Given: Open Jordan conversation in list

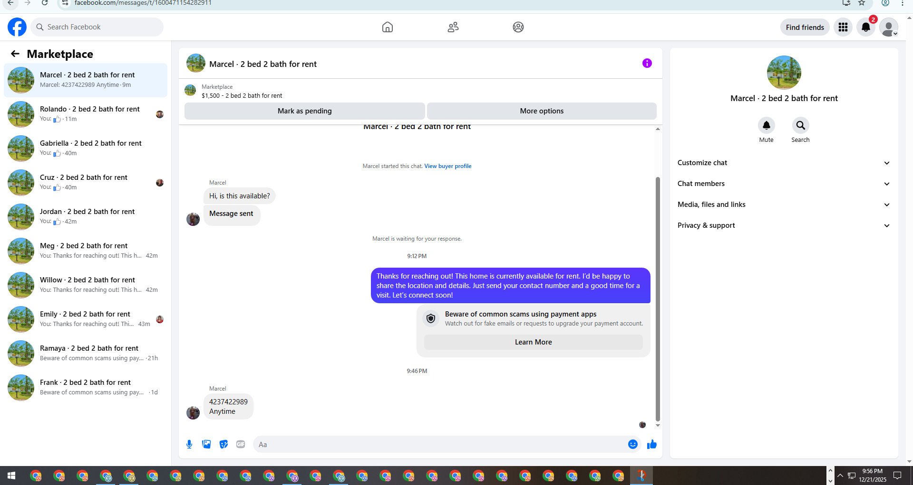Looking at the screenshot, I should click(x=86, y=216).
